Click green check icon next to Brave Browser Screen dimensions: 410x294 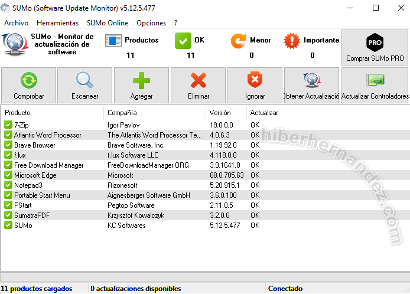coord(8,145)
